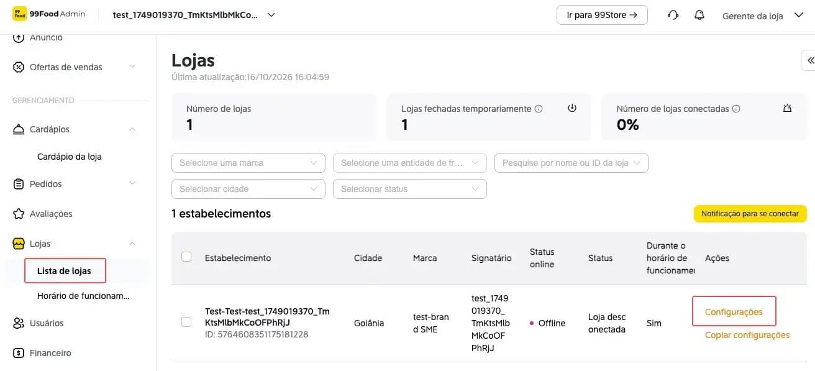Open the Gerente da loja account menu
Screen dimensions: 815x371
(x=763, y=16)
